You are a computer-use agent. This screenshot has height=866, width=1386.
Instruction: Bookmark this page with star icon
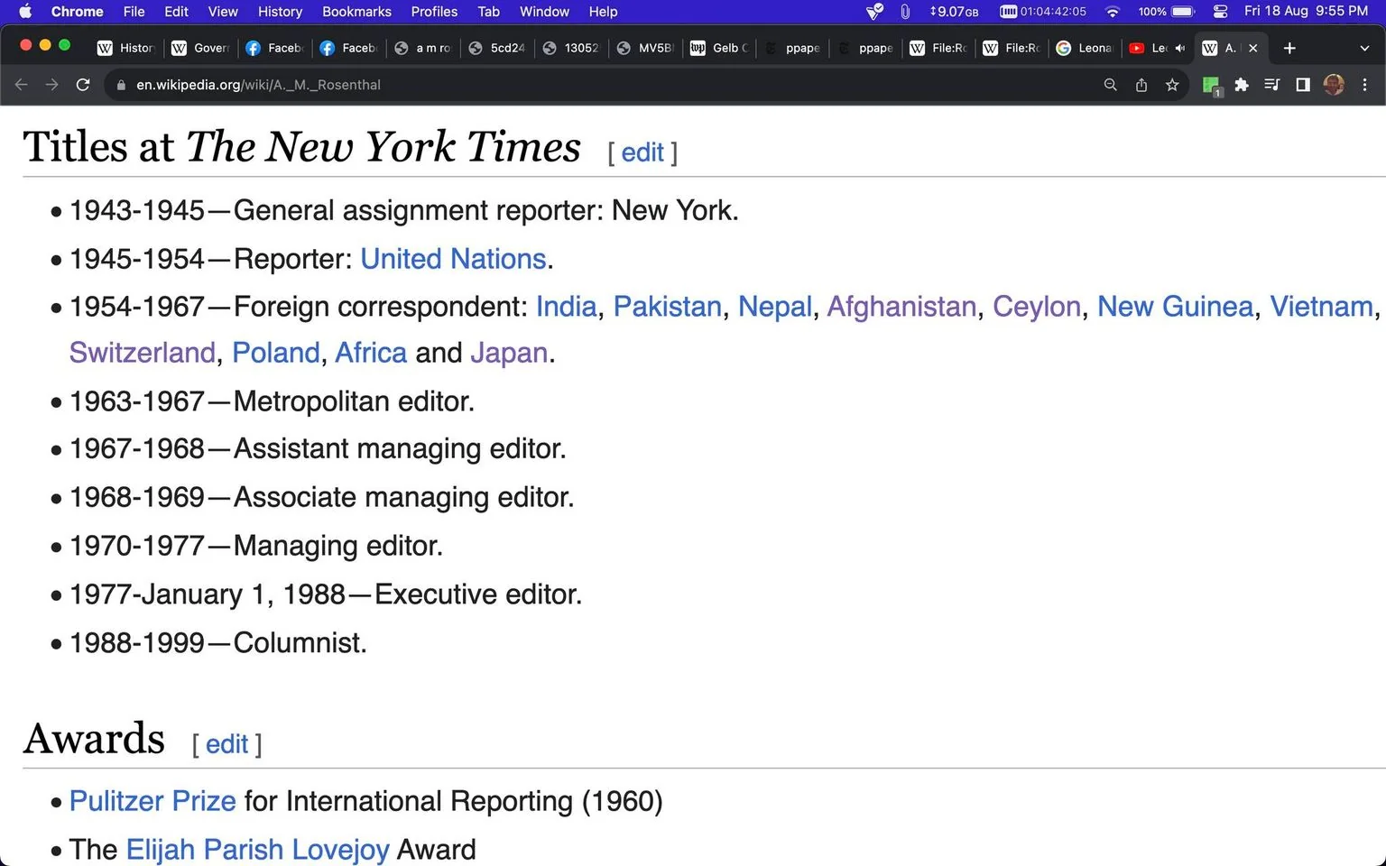click(x=1172, y=85)
